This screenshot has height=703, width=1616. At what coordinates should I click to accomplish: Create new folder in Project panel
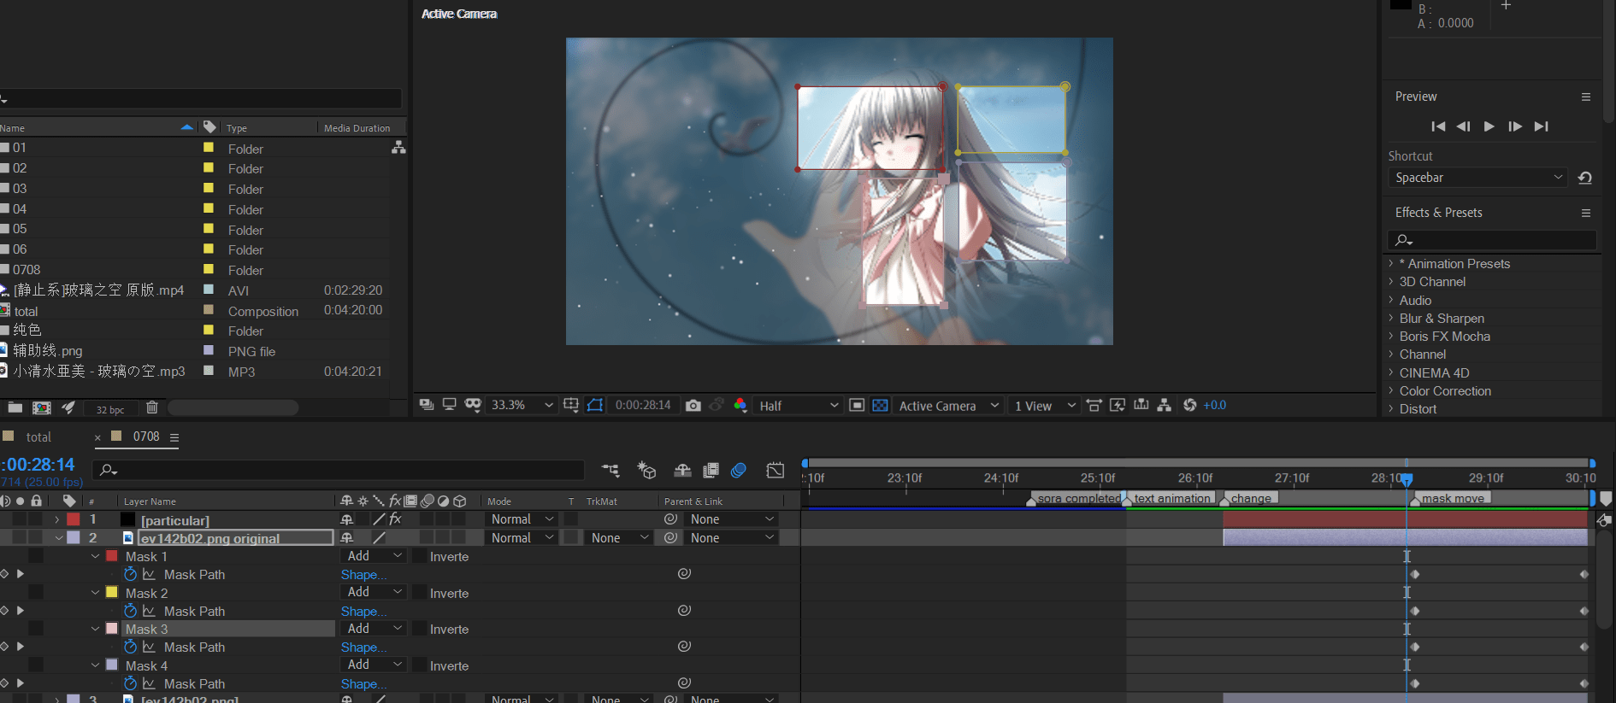(x=15, y=408)
